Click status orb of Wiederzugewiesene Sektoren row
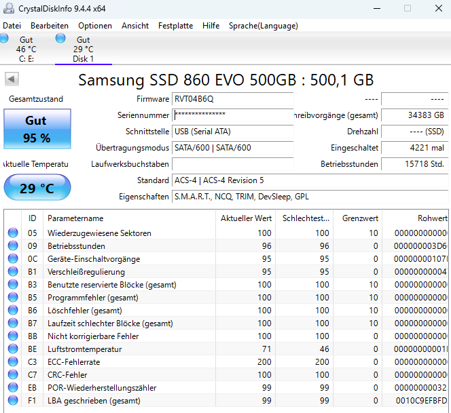Image resolution: width=451 pixels, height=413 pixels. (x=13, y=233)
